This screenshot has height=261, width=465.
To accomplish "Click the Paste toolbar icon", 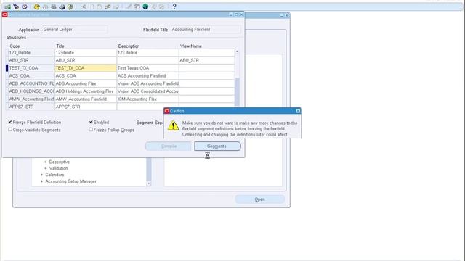I will [x=100, y=7].
